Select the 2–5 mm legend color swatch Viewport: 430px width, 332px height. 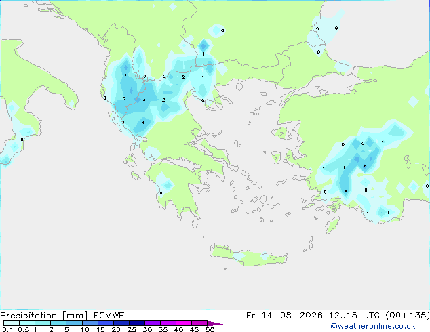[x=58, y=323]
